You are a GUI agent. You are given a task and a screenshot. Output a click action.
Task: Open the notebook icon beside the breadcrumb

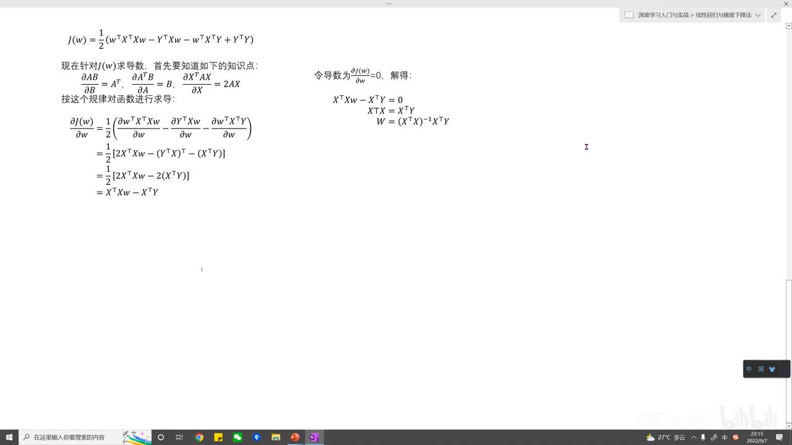629,15
